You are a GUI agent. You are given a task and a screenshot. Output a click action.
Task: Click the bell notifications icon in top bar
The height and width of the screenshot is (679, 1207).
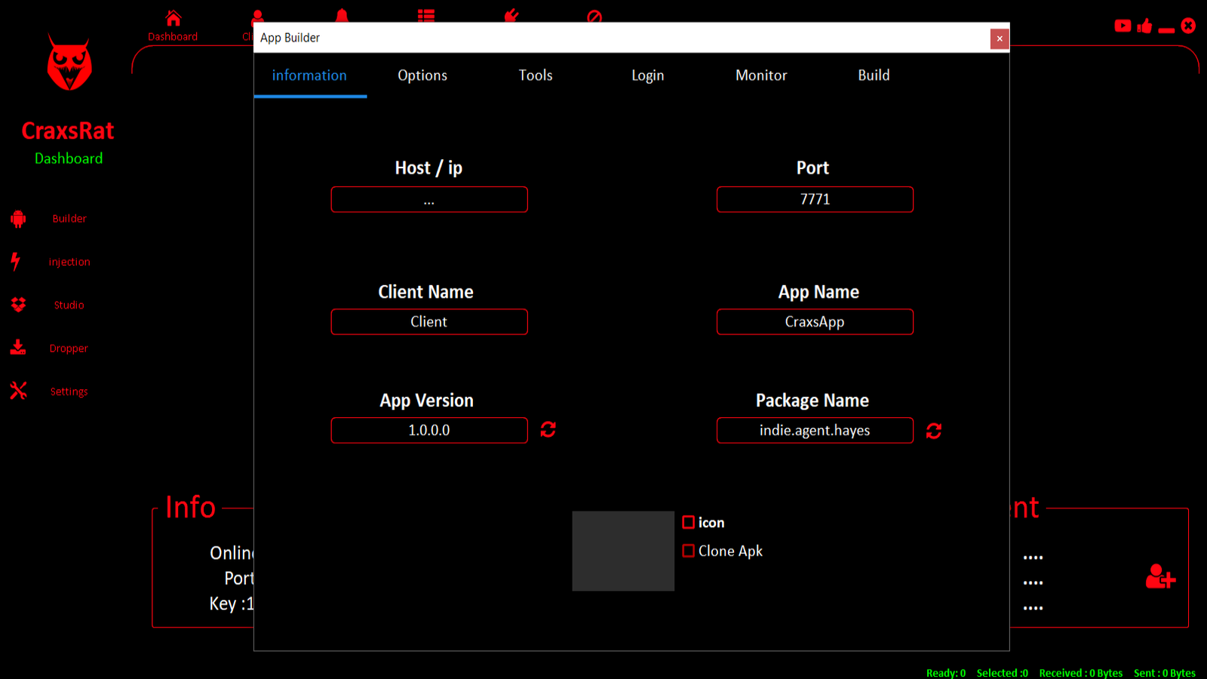[x=342, y=16]
